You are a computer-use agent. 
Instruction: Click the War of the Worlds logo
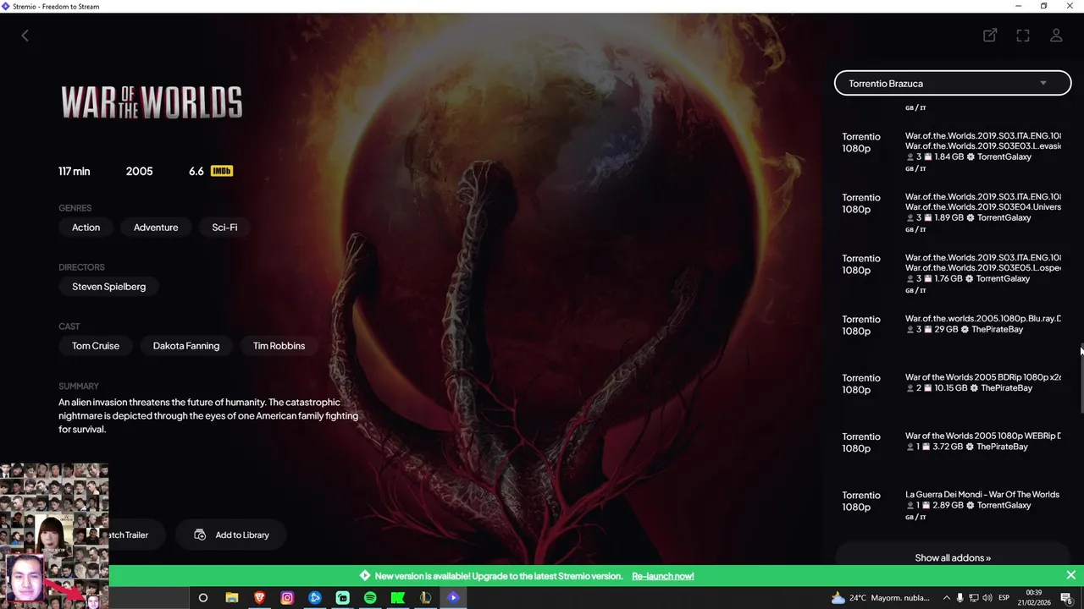(152, 102)
